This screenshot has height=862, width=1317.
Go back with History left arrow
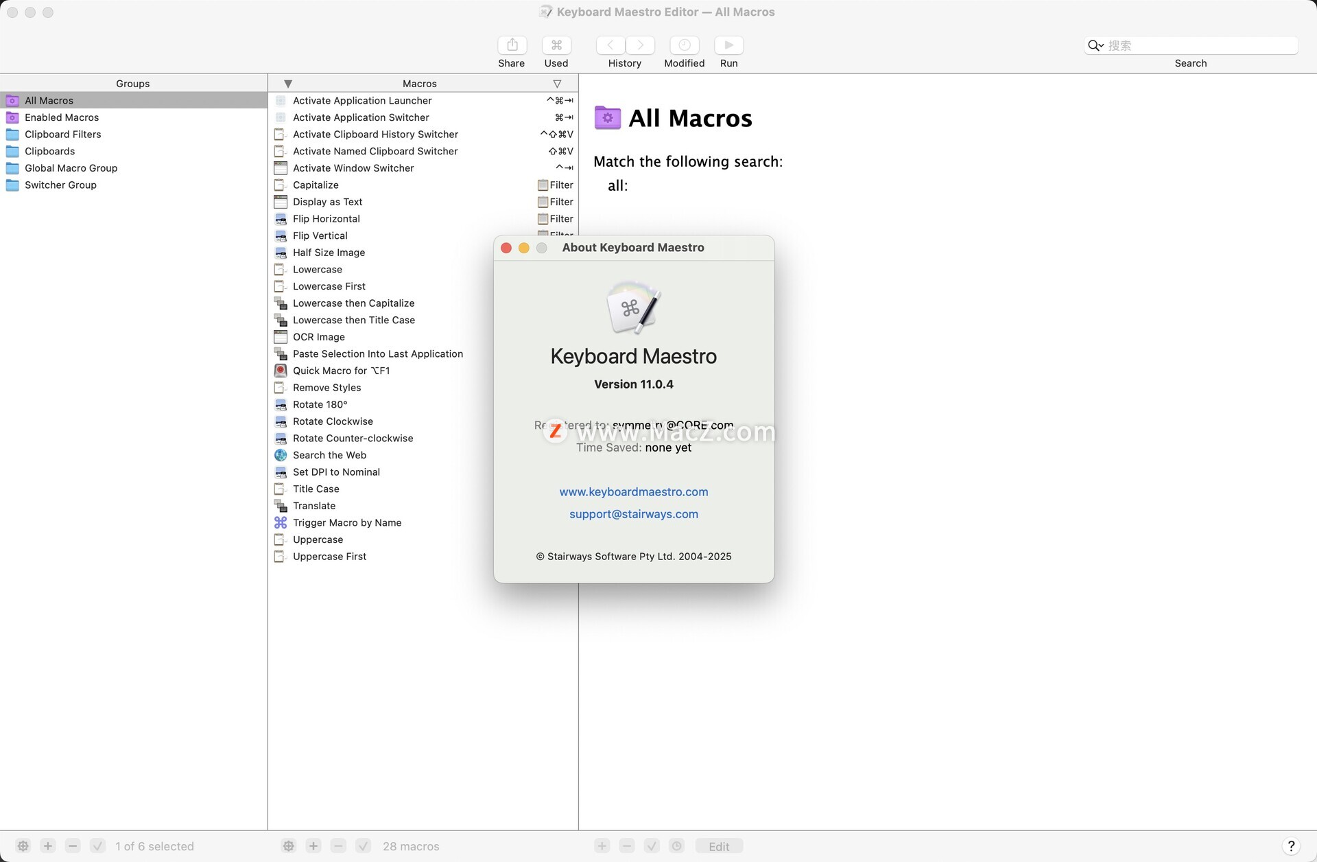click(x=610, y=45)
